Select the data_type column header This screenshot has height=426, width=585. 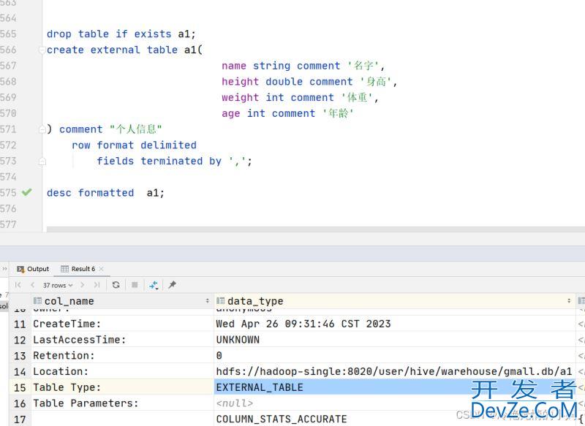click(x=395, y=301)
